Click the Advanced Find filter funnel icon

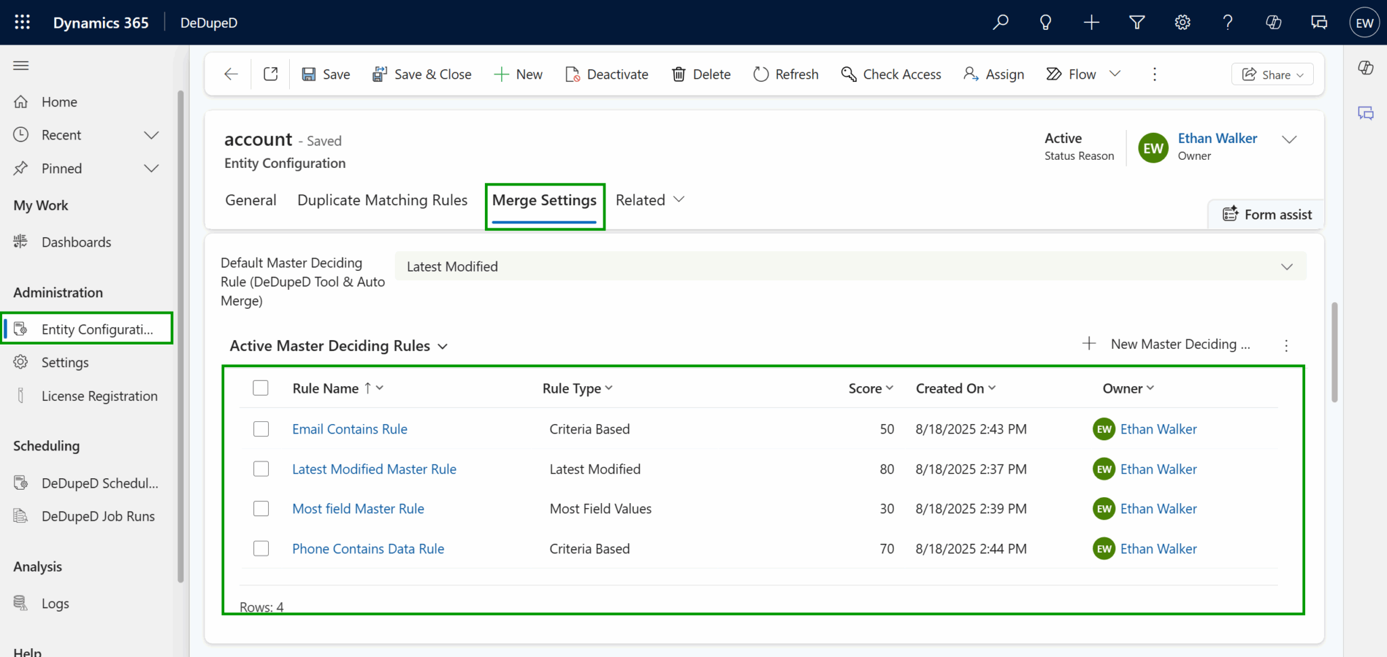(1137, 22)
